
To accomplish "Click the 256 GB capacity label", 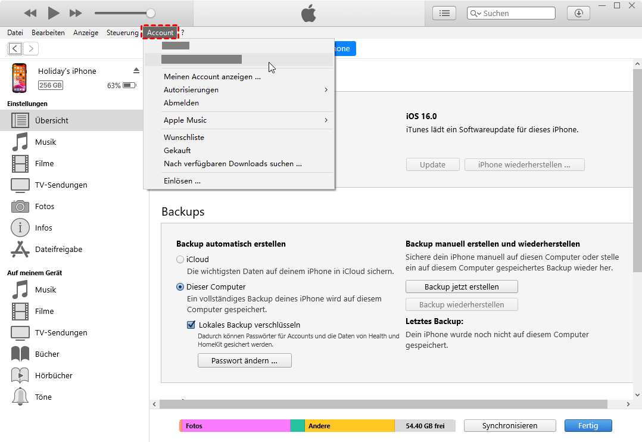I will [x=51, y=85].
